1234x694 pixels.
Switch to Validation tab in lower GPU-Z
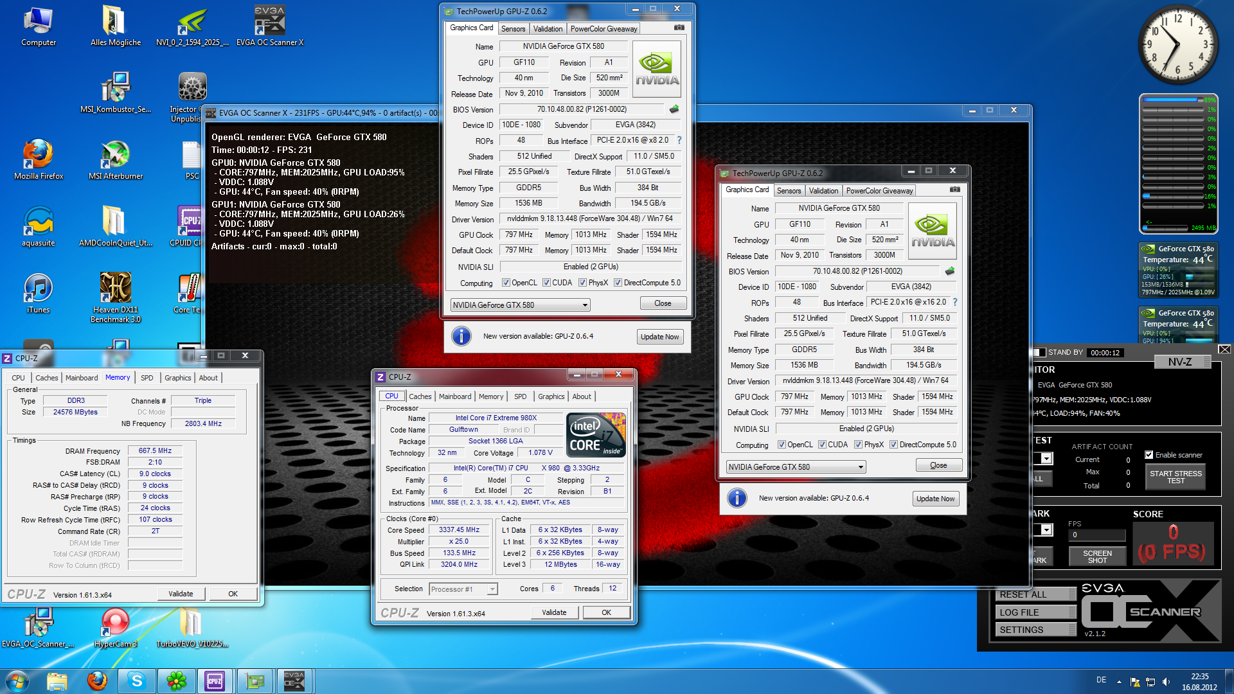point(823,191)
